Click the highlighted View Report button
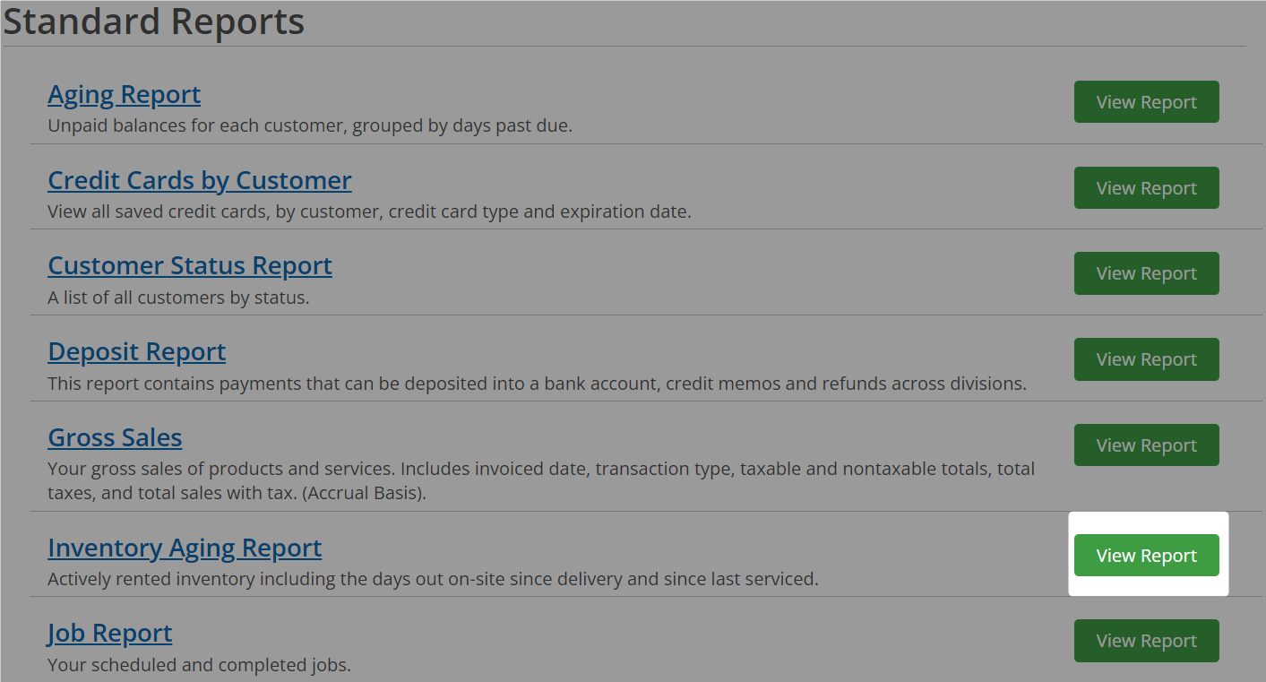Viewport: 1266px width, 682px height. [1146, 555]
